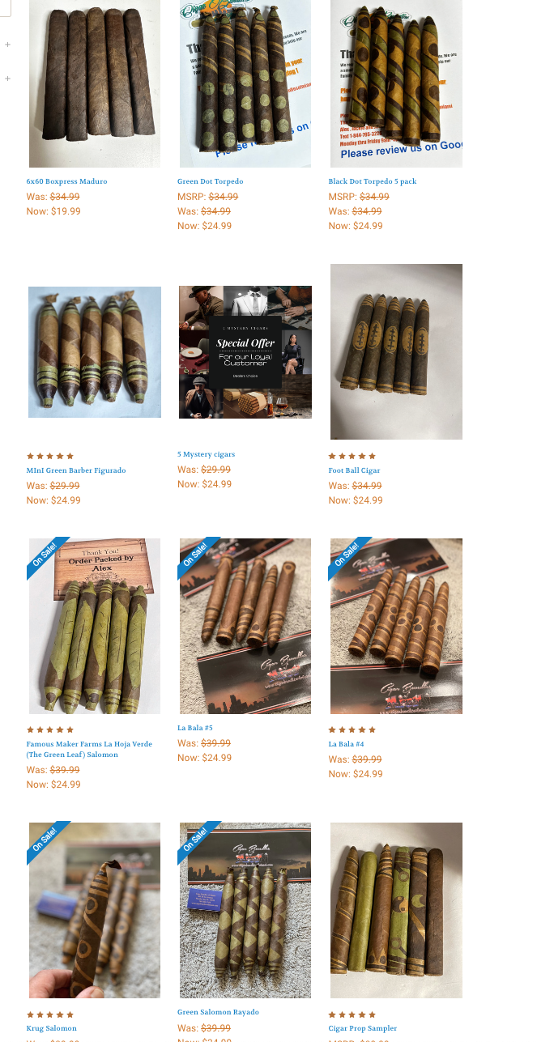Viewport: 537px width, 1042px height.
Task: Click the star rating above Foot Ball Cigar
Action: 352,456
